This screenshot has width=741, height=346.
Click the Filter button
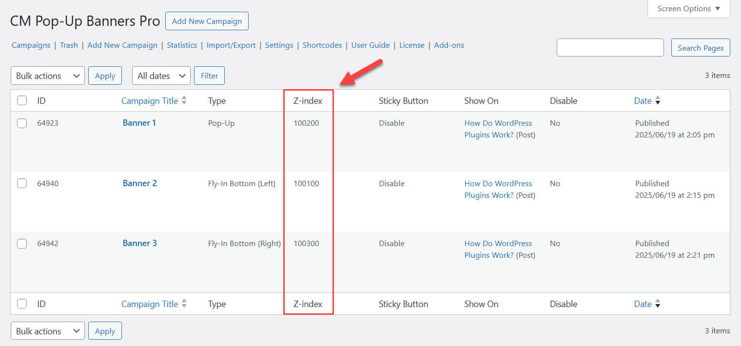tap(209, 76)
